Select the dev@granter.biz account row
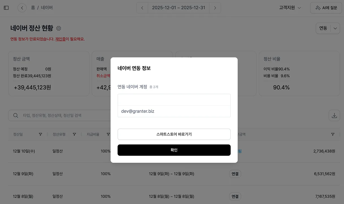The width and height of the screenshot is (344, 204). (x=174, y=111)
